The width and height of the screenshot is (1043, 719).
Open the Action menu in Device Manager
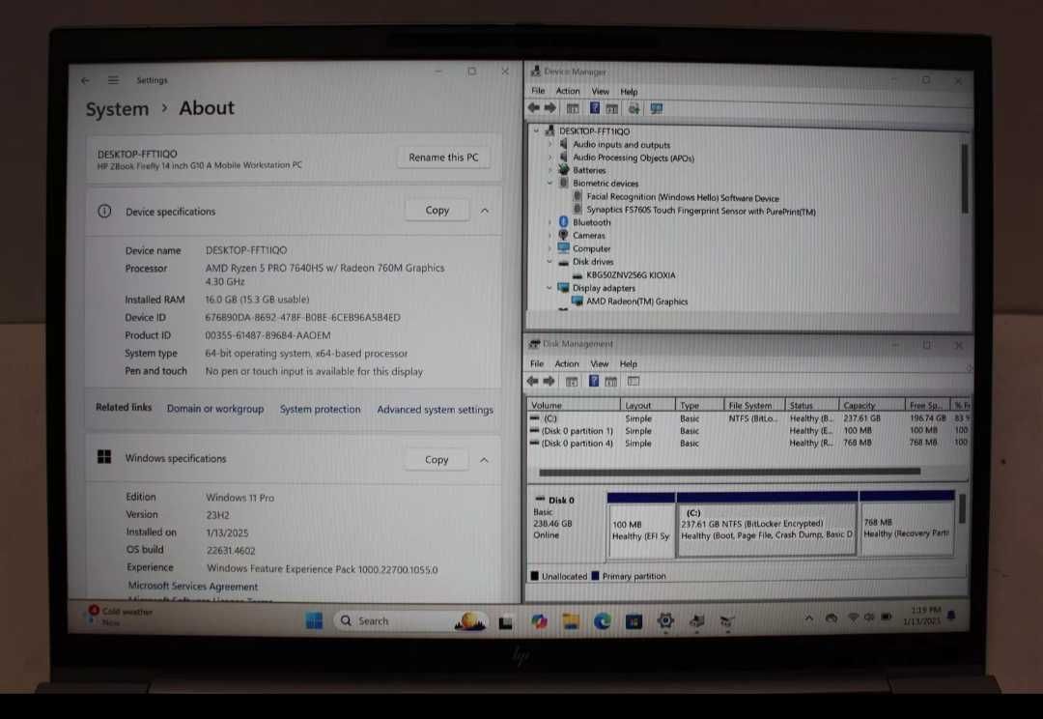[568, 91]
